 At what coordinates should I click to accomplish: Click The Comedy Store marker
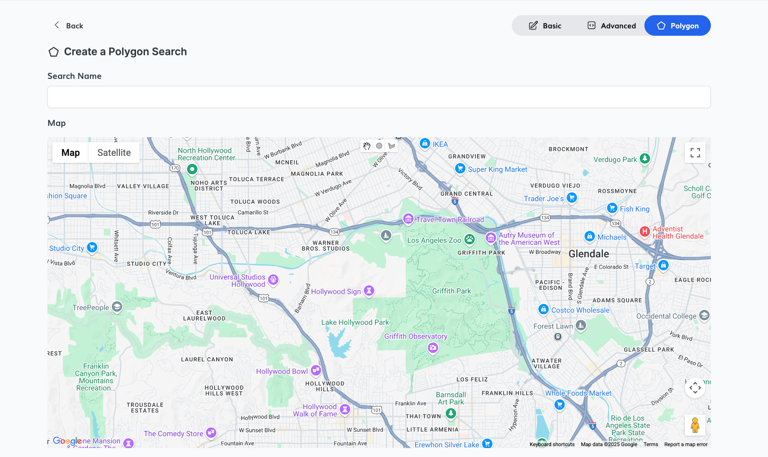tap(211, 433)
